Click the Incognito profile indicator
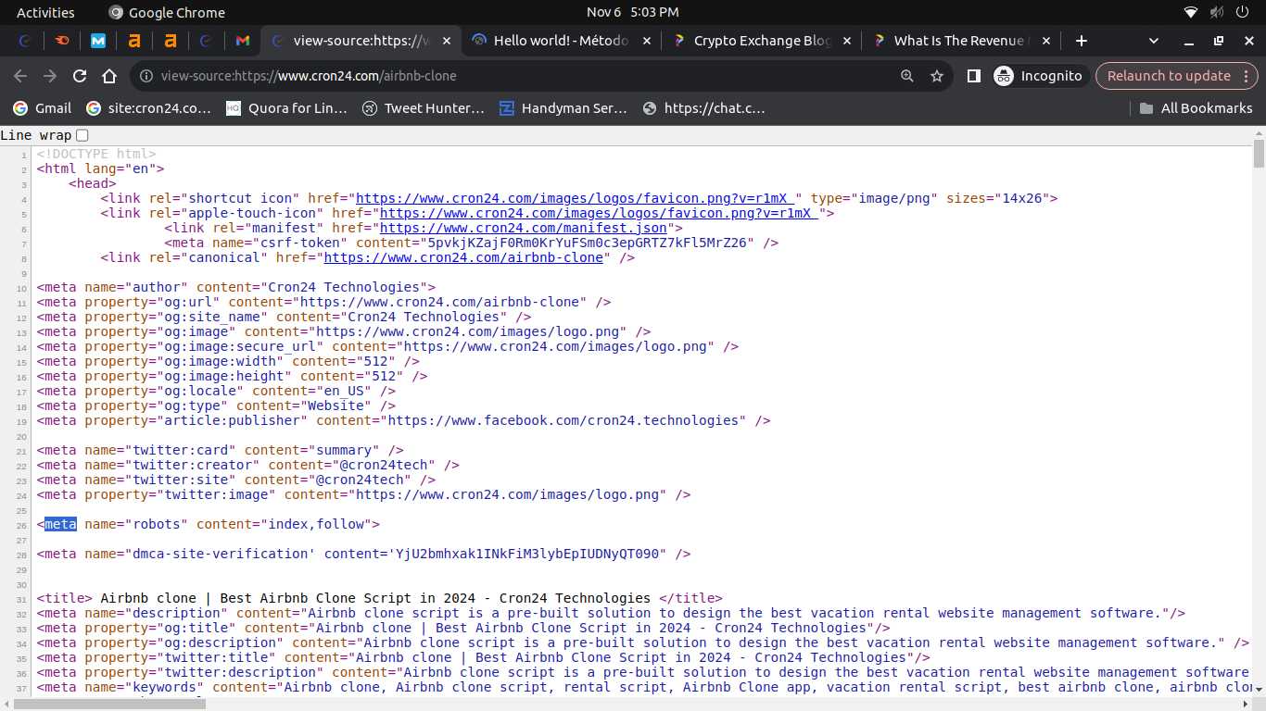The height and width of the screenshot is (711, 1266). (x=1038, y=76)
